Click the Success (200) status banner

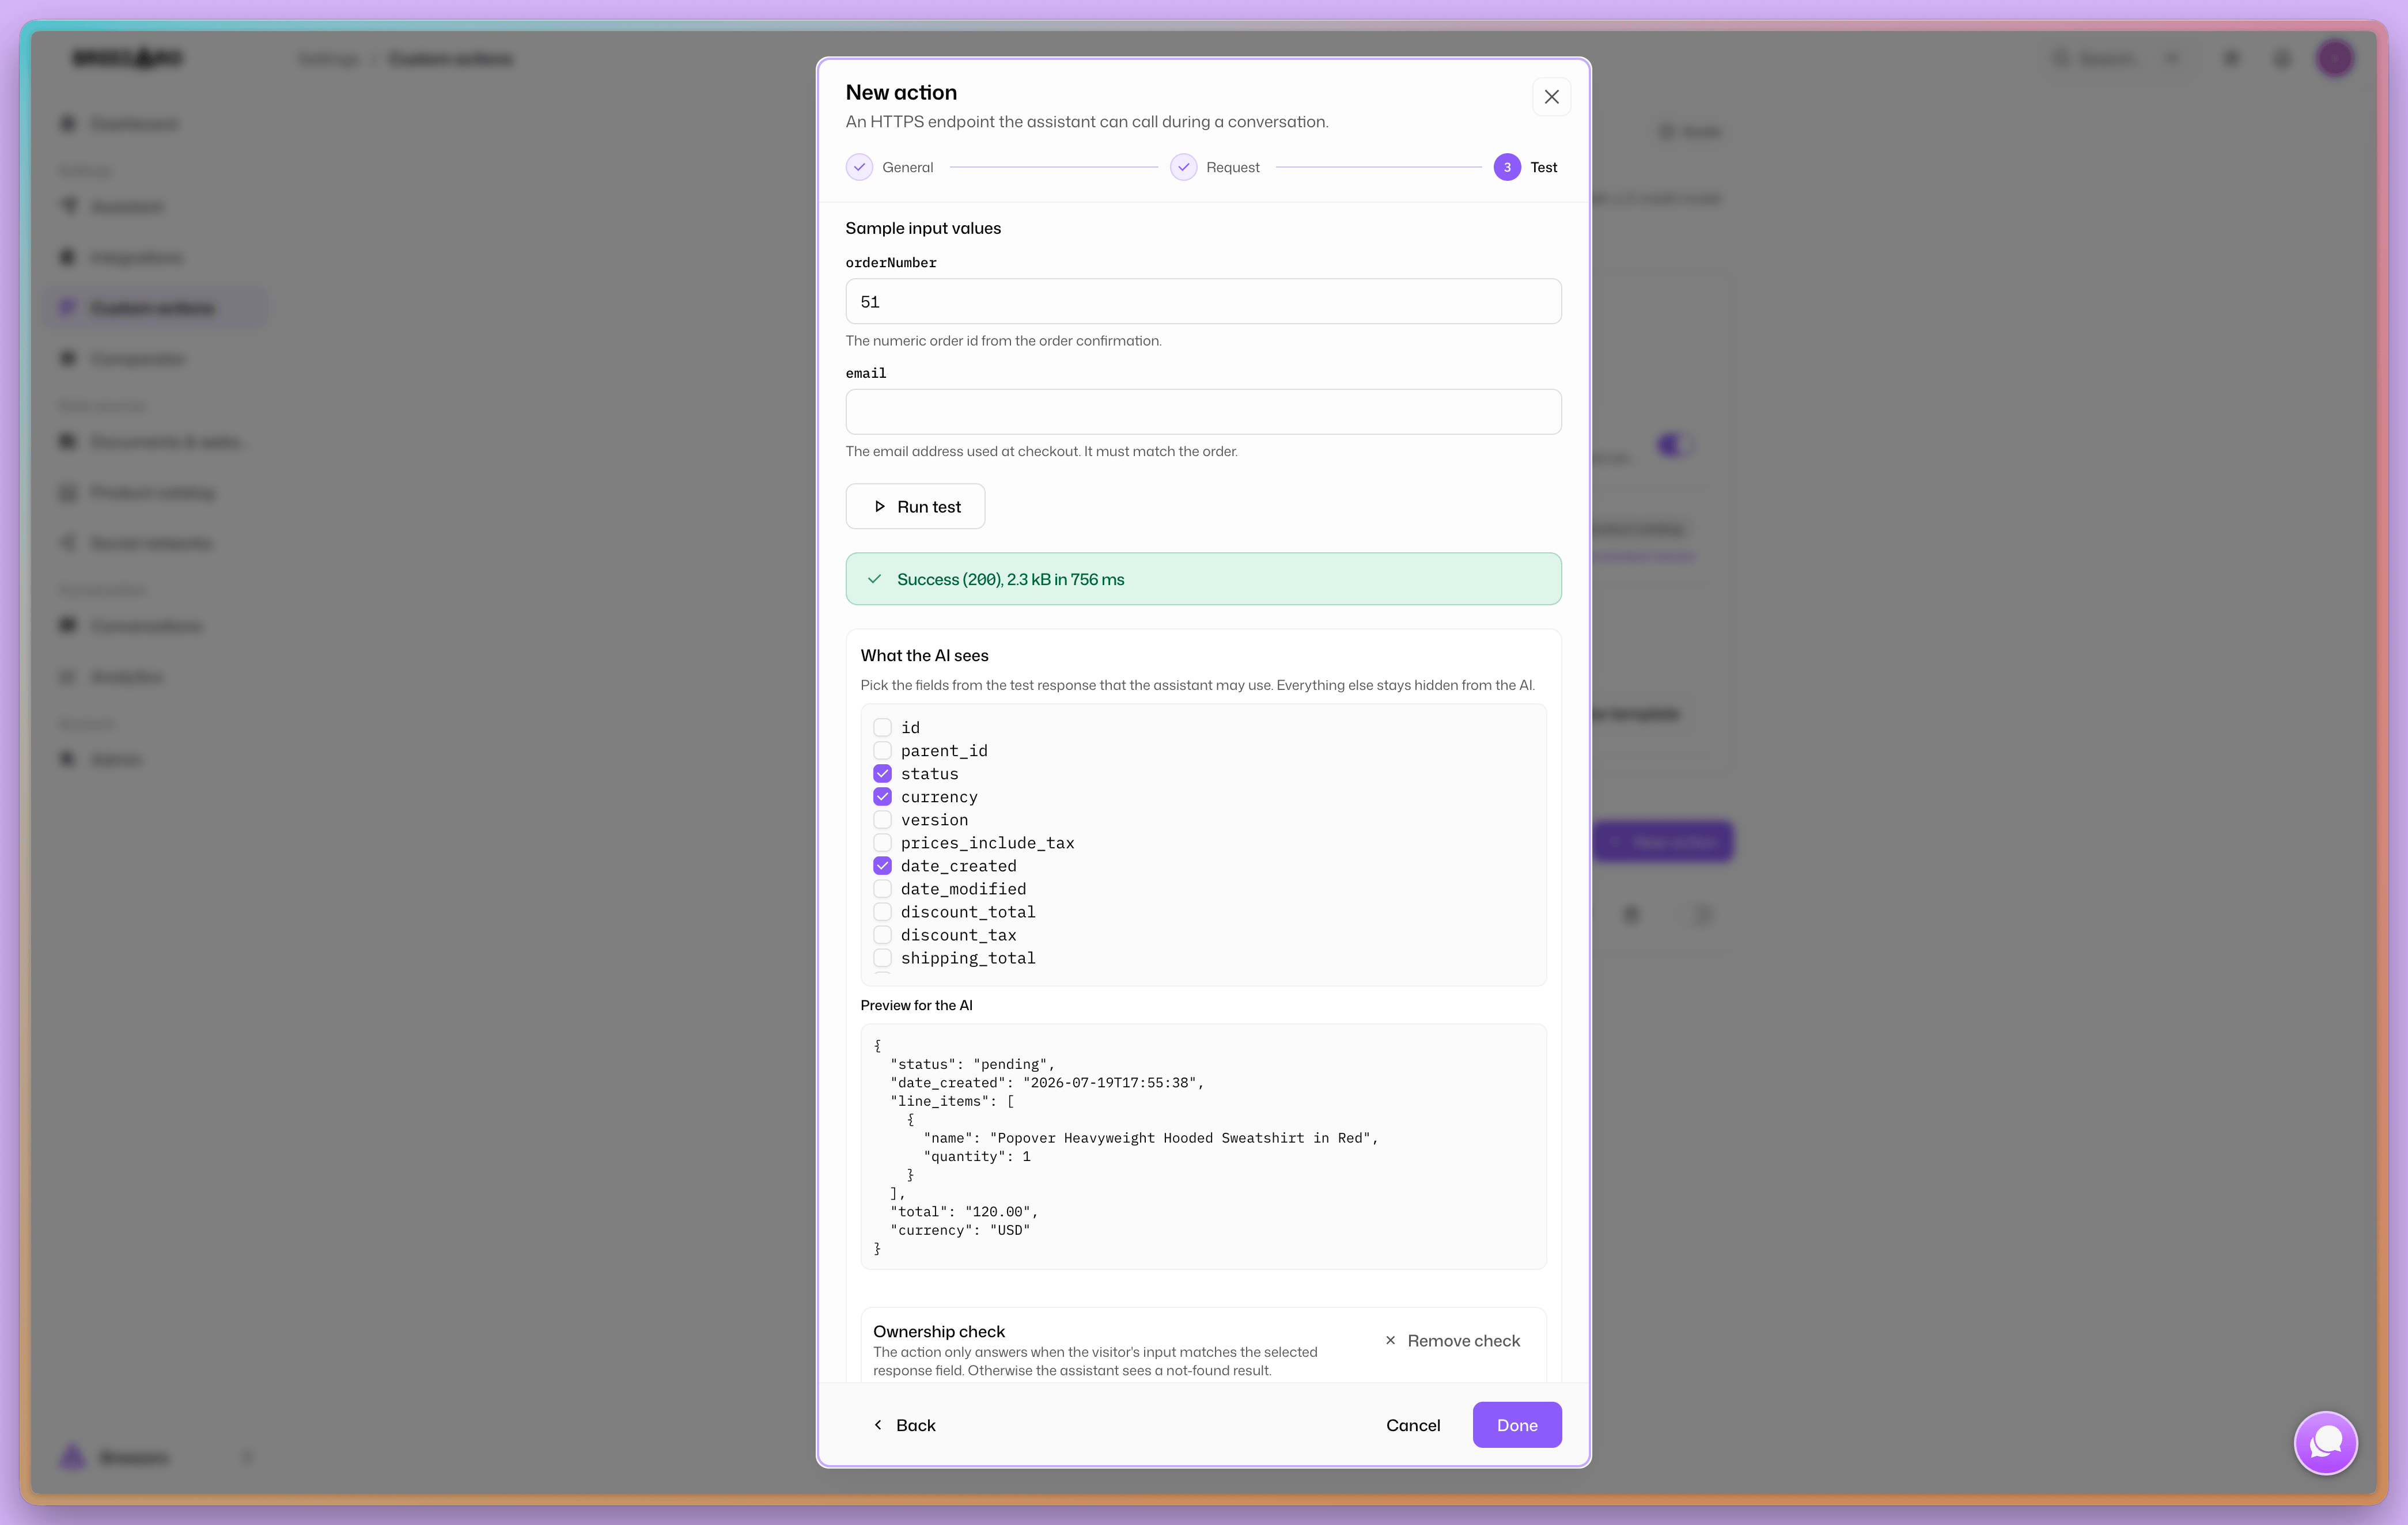pos(1203,579)
